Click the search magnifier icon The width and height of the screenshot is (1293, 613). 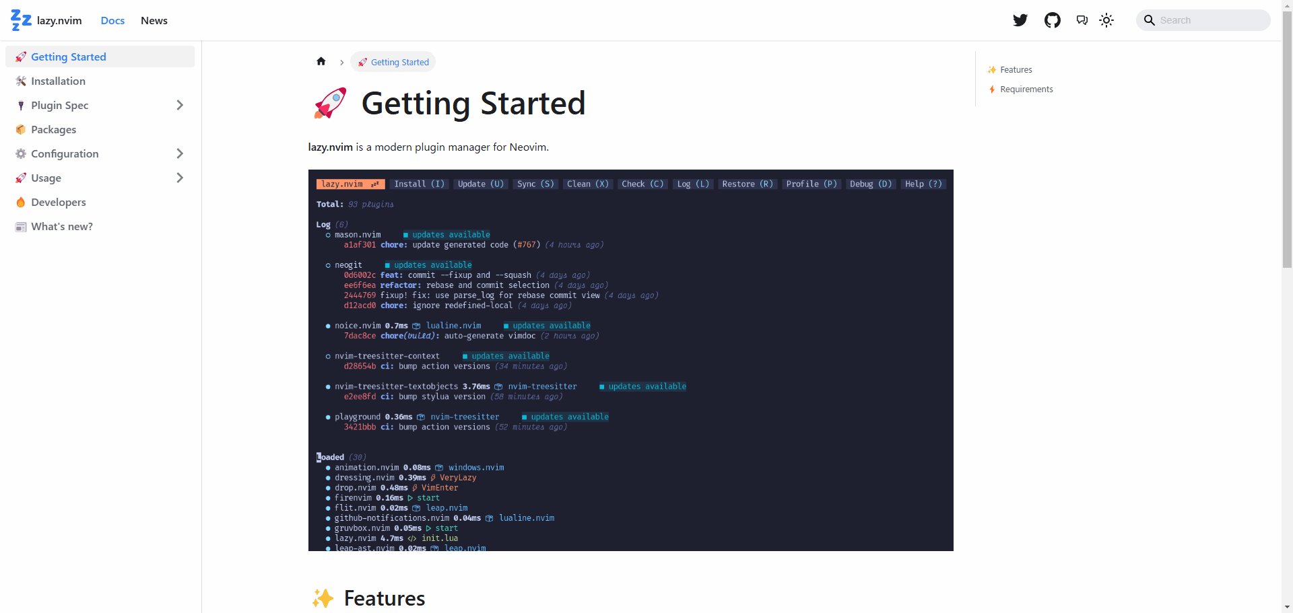(1150, 20)
